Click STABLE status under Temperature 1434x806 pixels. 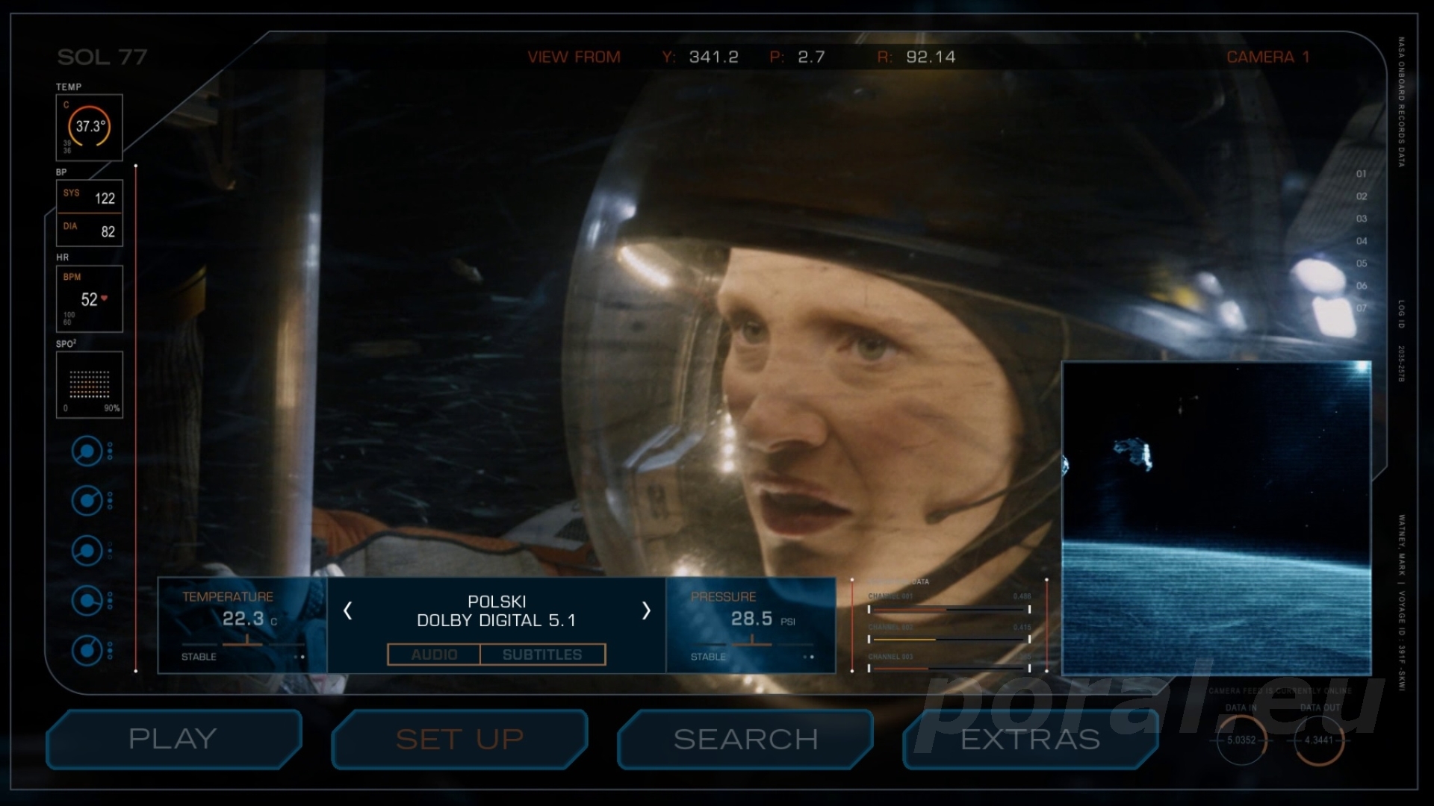pyautogui.click(x=199, y=657)
